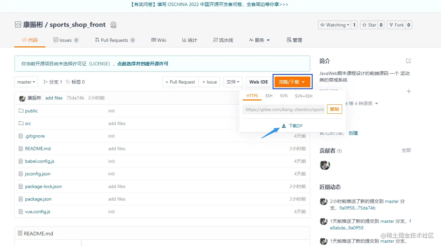Expand the 服务 menu
Viewport: 441px width, 246px height.
(x=259, y=40)
